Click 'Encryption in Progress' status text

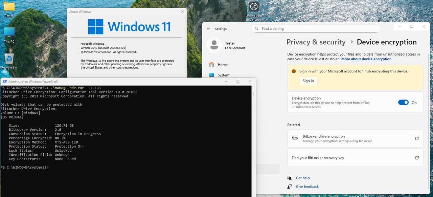click(x=78, y=134)
